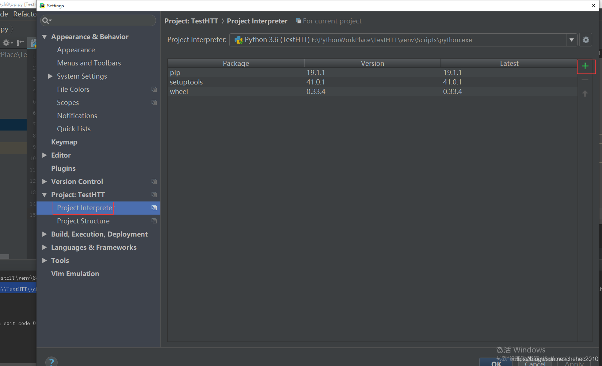Open the Plugins settings
Screen dimensions: 602x366
coord(63,168)
